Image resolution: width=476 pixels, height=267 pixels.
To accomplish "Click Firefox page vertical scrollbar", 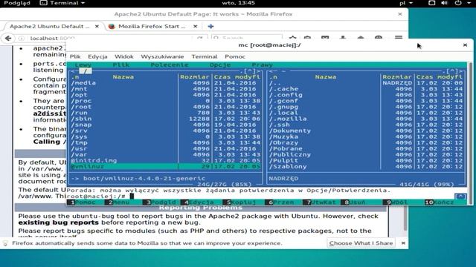I will pos(405,218).
